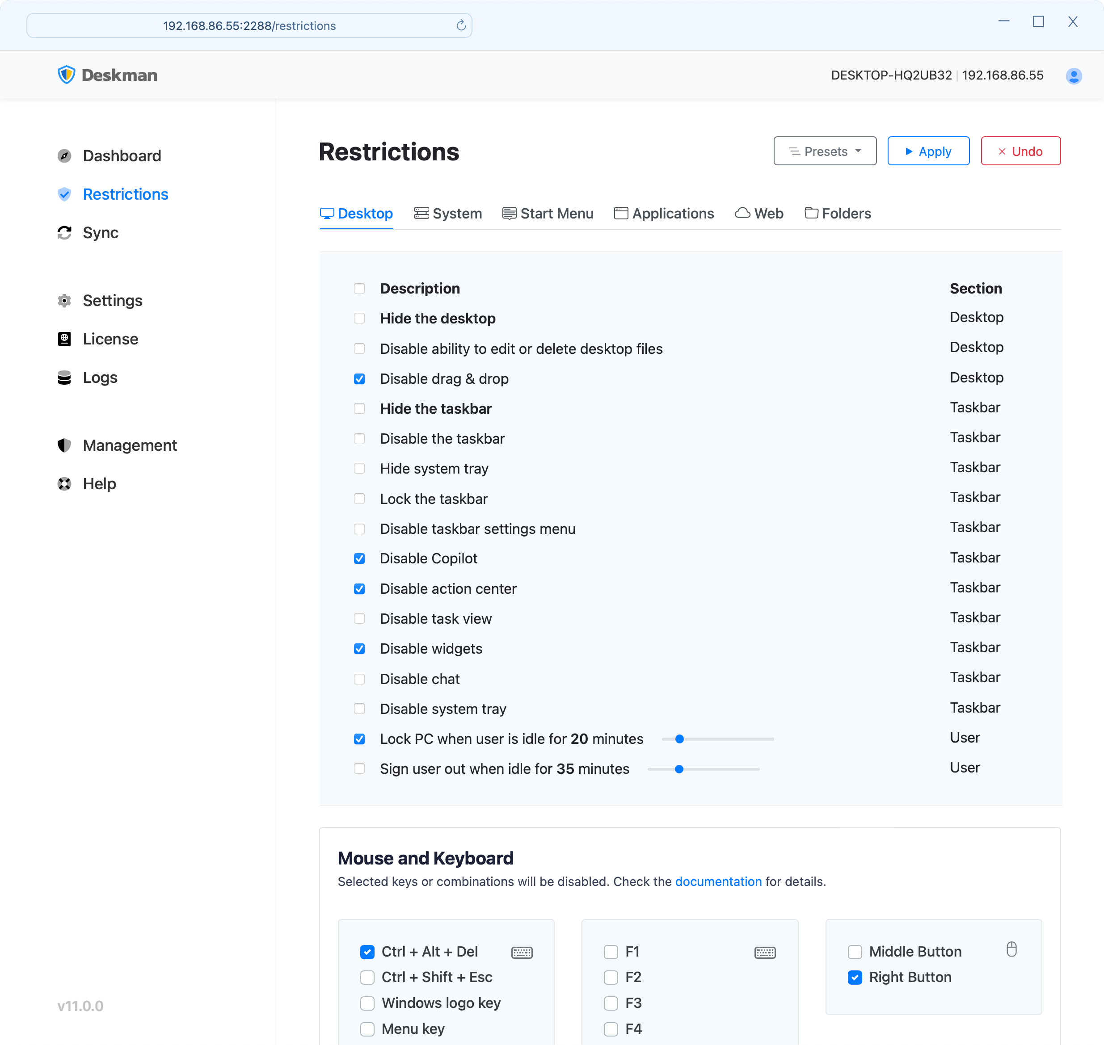Toggle the Right Button checkbox
Image resolution: width=1104 pixels, height=1045 pixels.
(854, 977)
